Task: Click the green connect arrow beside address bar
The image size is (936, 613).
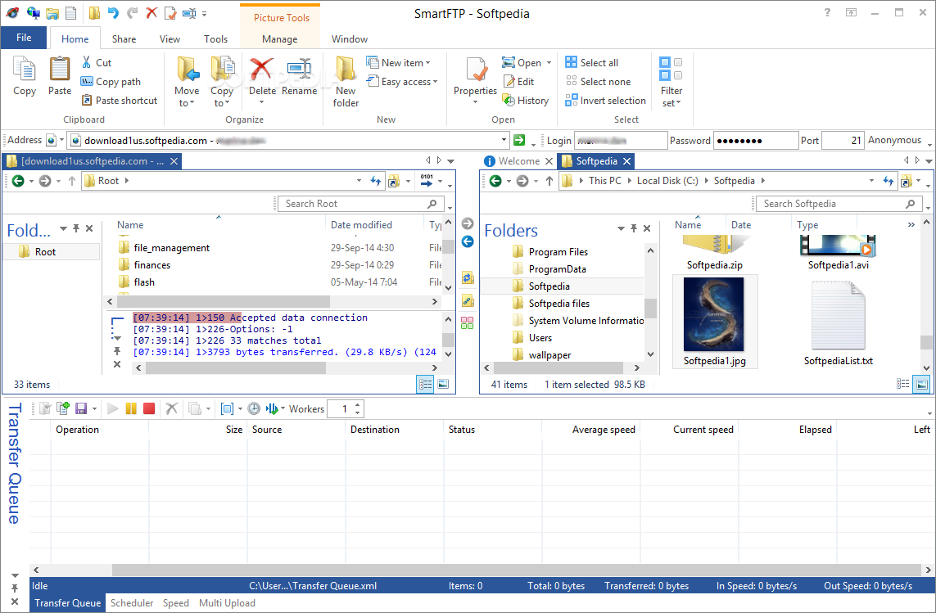Action: pos(519,140)
